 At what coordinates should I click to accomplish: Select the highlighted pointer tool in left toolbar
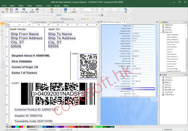[3, 23]
